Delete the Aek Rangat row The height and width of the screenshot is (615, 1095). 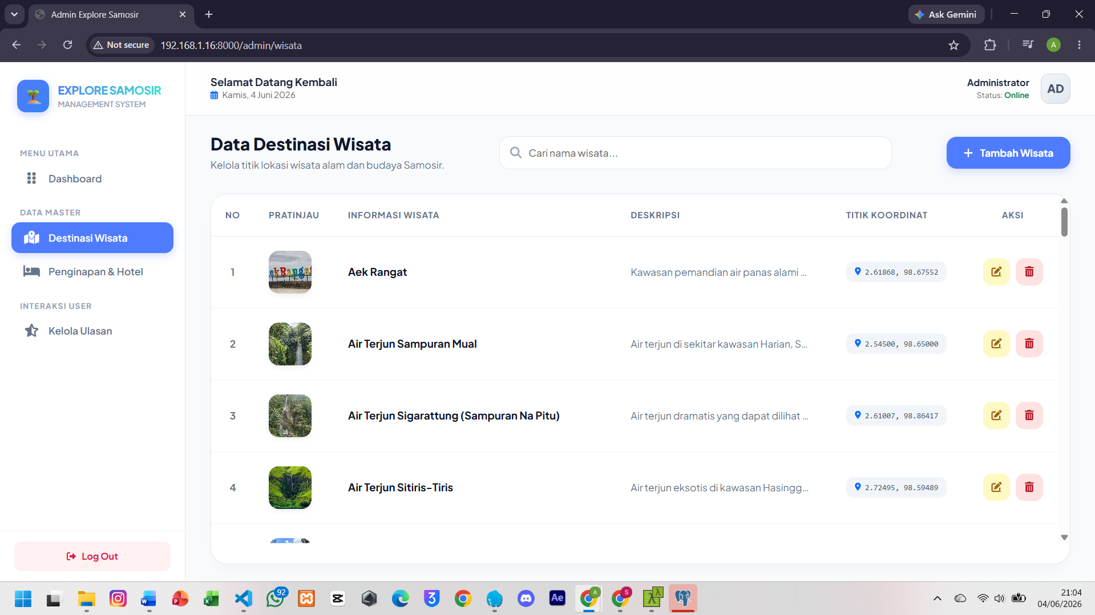point(1029,272)
